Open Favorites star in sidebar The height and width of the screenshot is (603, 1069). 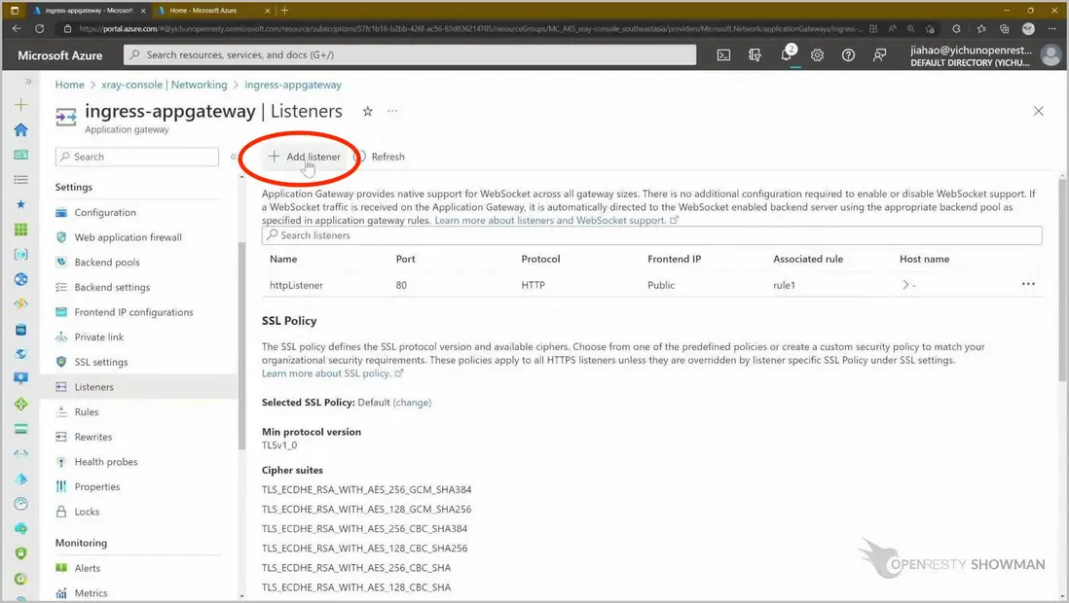pos(21,204)
